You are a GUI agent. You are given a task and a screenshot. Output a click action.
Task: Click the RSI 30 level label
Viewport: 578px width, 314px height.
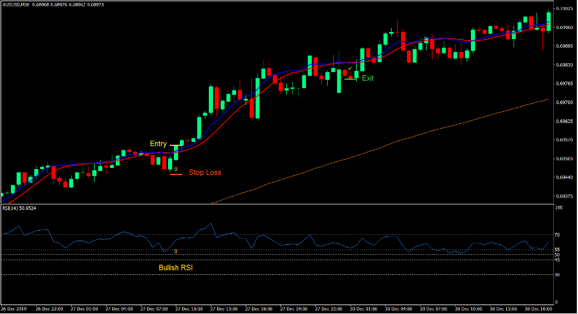click(x=558, y=274)
